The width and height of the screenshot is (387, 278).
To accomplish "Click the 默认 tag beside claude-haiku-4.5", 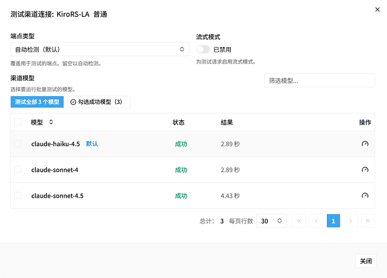I will click(x=92, y=144).
